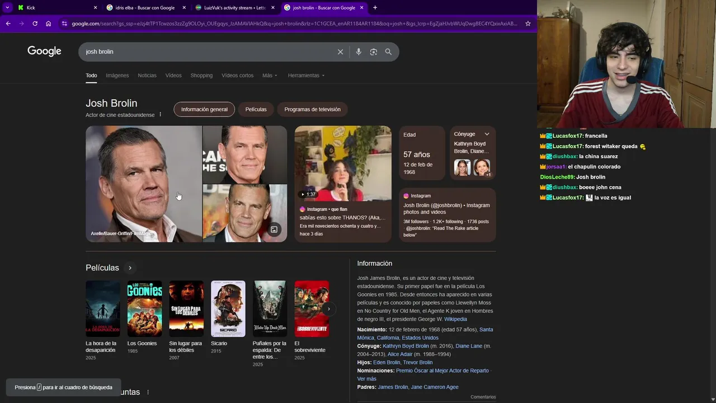Select the Programas de televisión chip
The height and width of the screenshot is (403, 716).
pyautogui.click(x=312, y=109)
